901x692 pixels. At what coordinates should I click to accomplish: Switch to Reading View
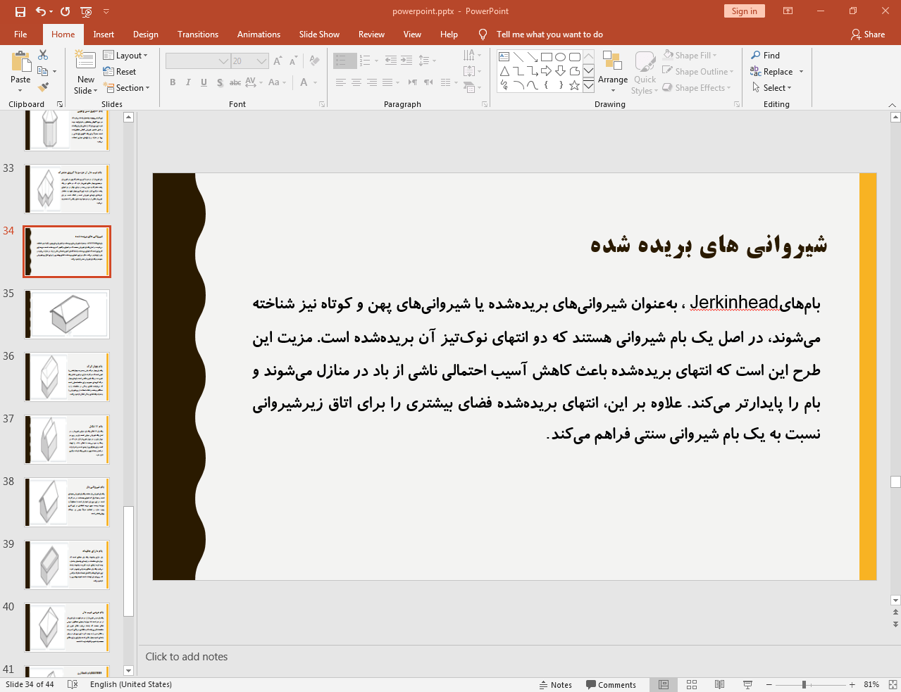[x=719, y=684]
